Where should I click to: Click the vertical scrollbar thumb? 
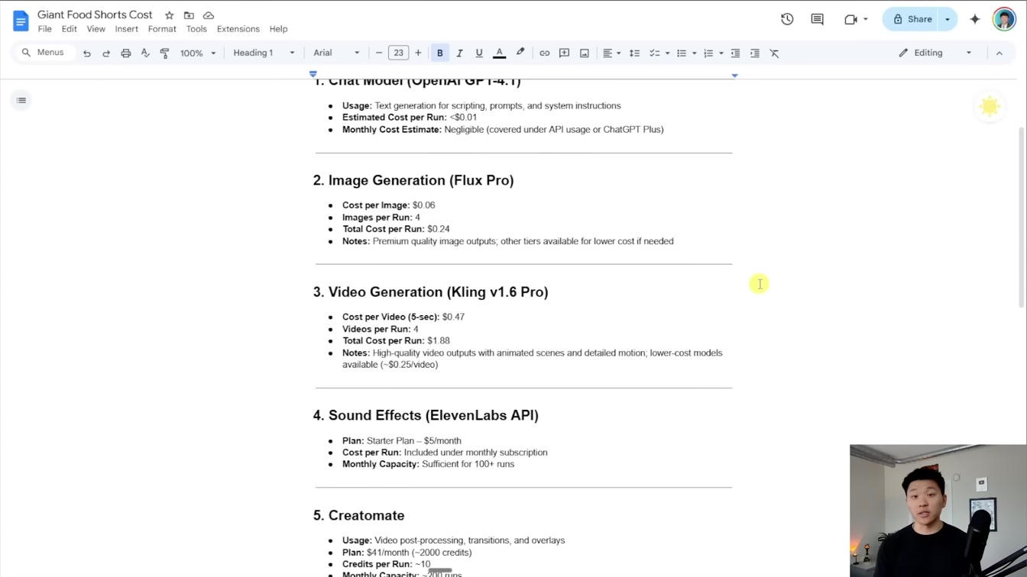(x=1022, y=218)
